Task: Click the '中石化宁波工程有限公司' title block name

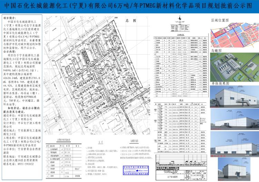Action: (x=168, y=168)
